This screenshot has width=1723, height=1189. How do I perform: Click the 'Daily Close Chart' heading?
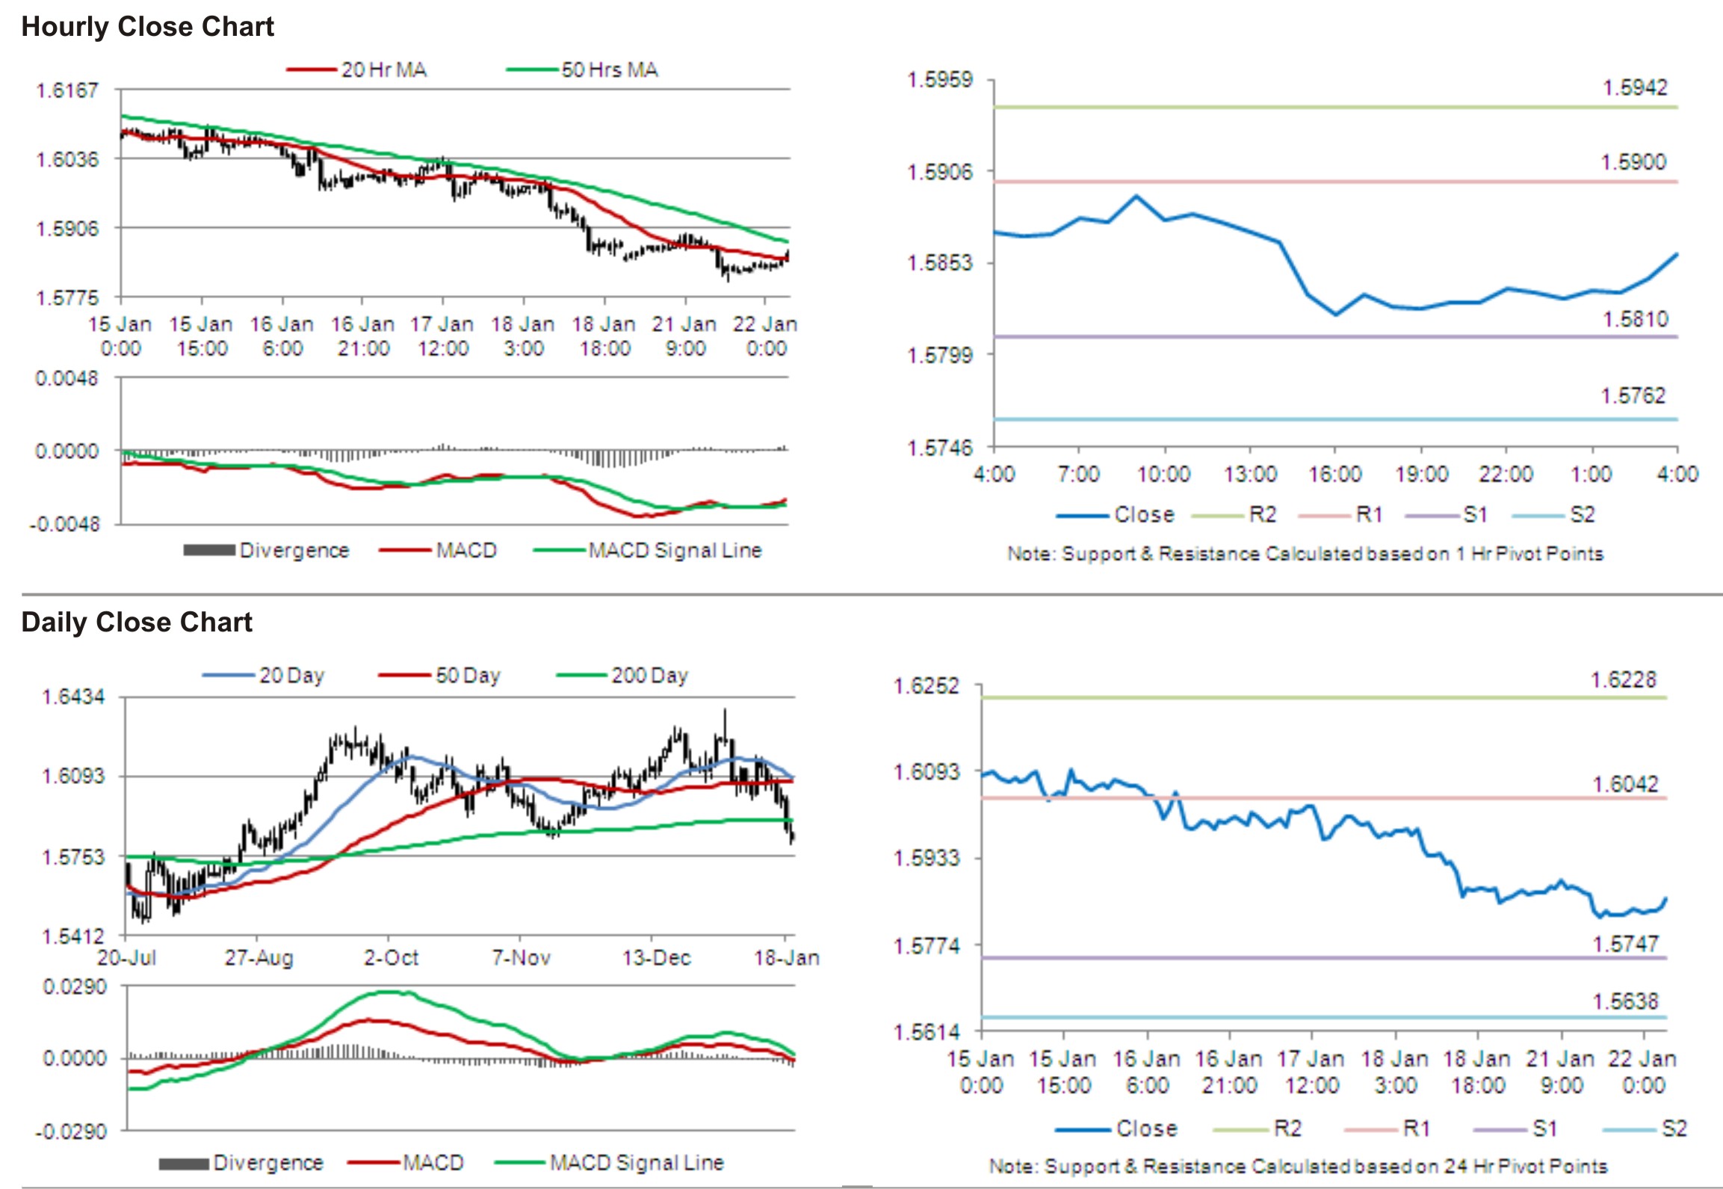137,622
